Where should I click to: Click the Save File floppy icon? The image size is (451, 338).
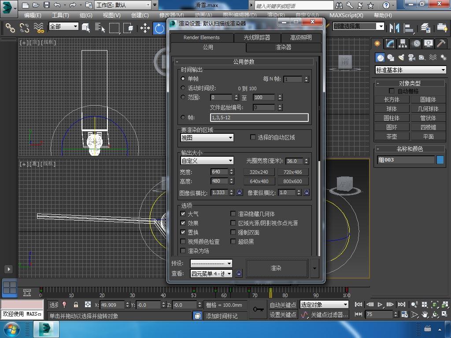pos(46,5)
